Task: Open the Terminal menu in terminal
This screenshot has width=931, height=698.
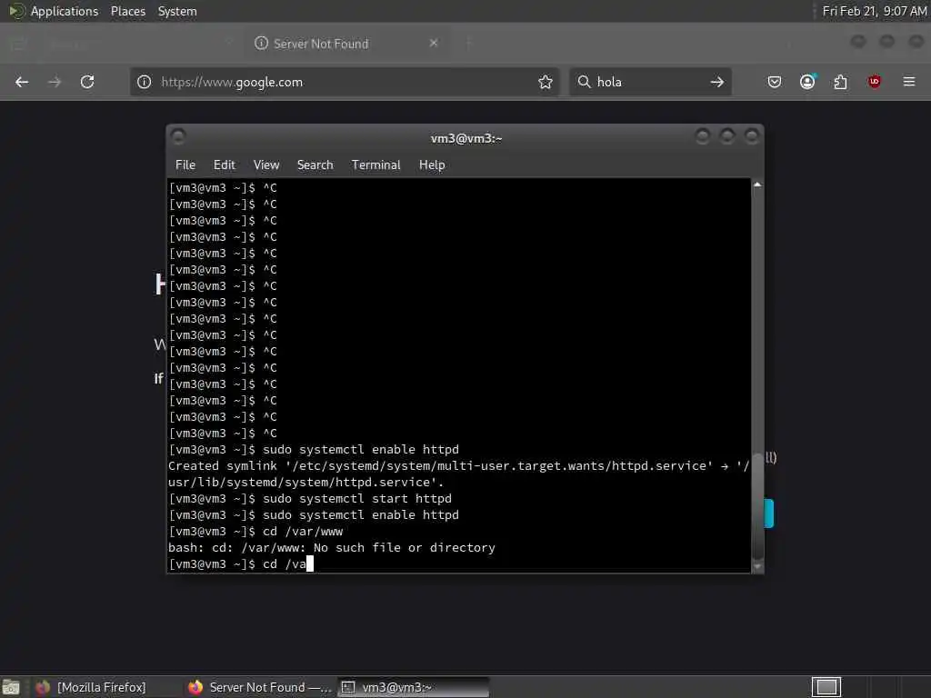Action: [x=375, y=165]
